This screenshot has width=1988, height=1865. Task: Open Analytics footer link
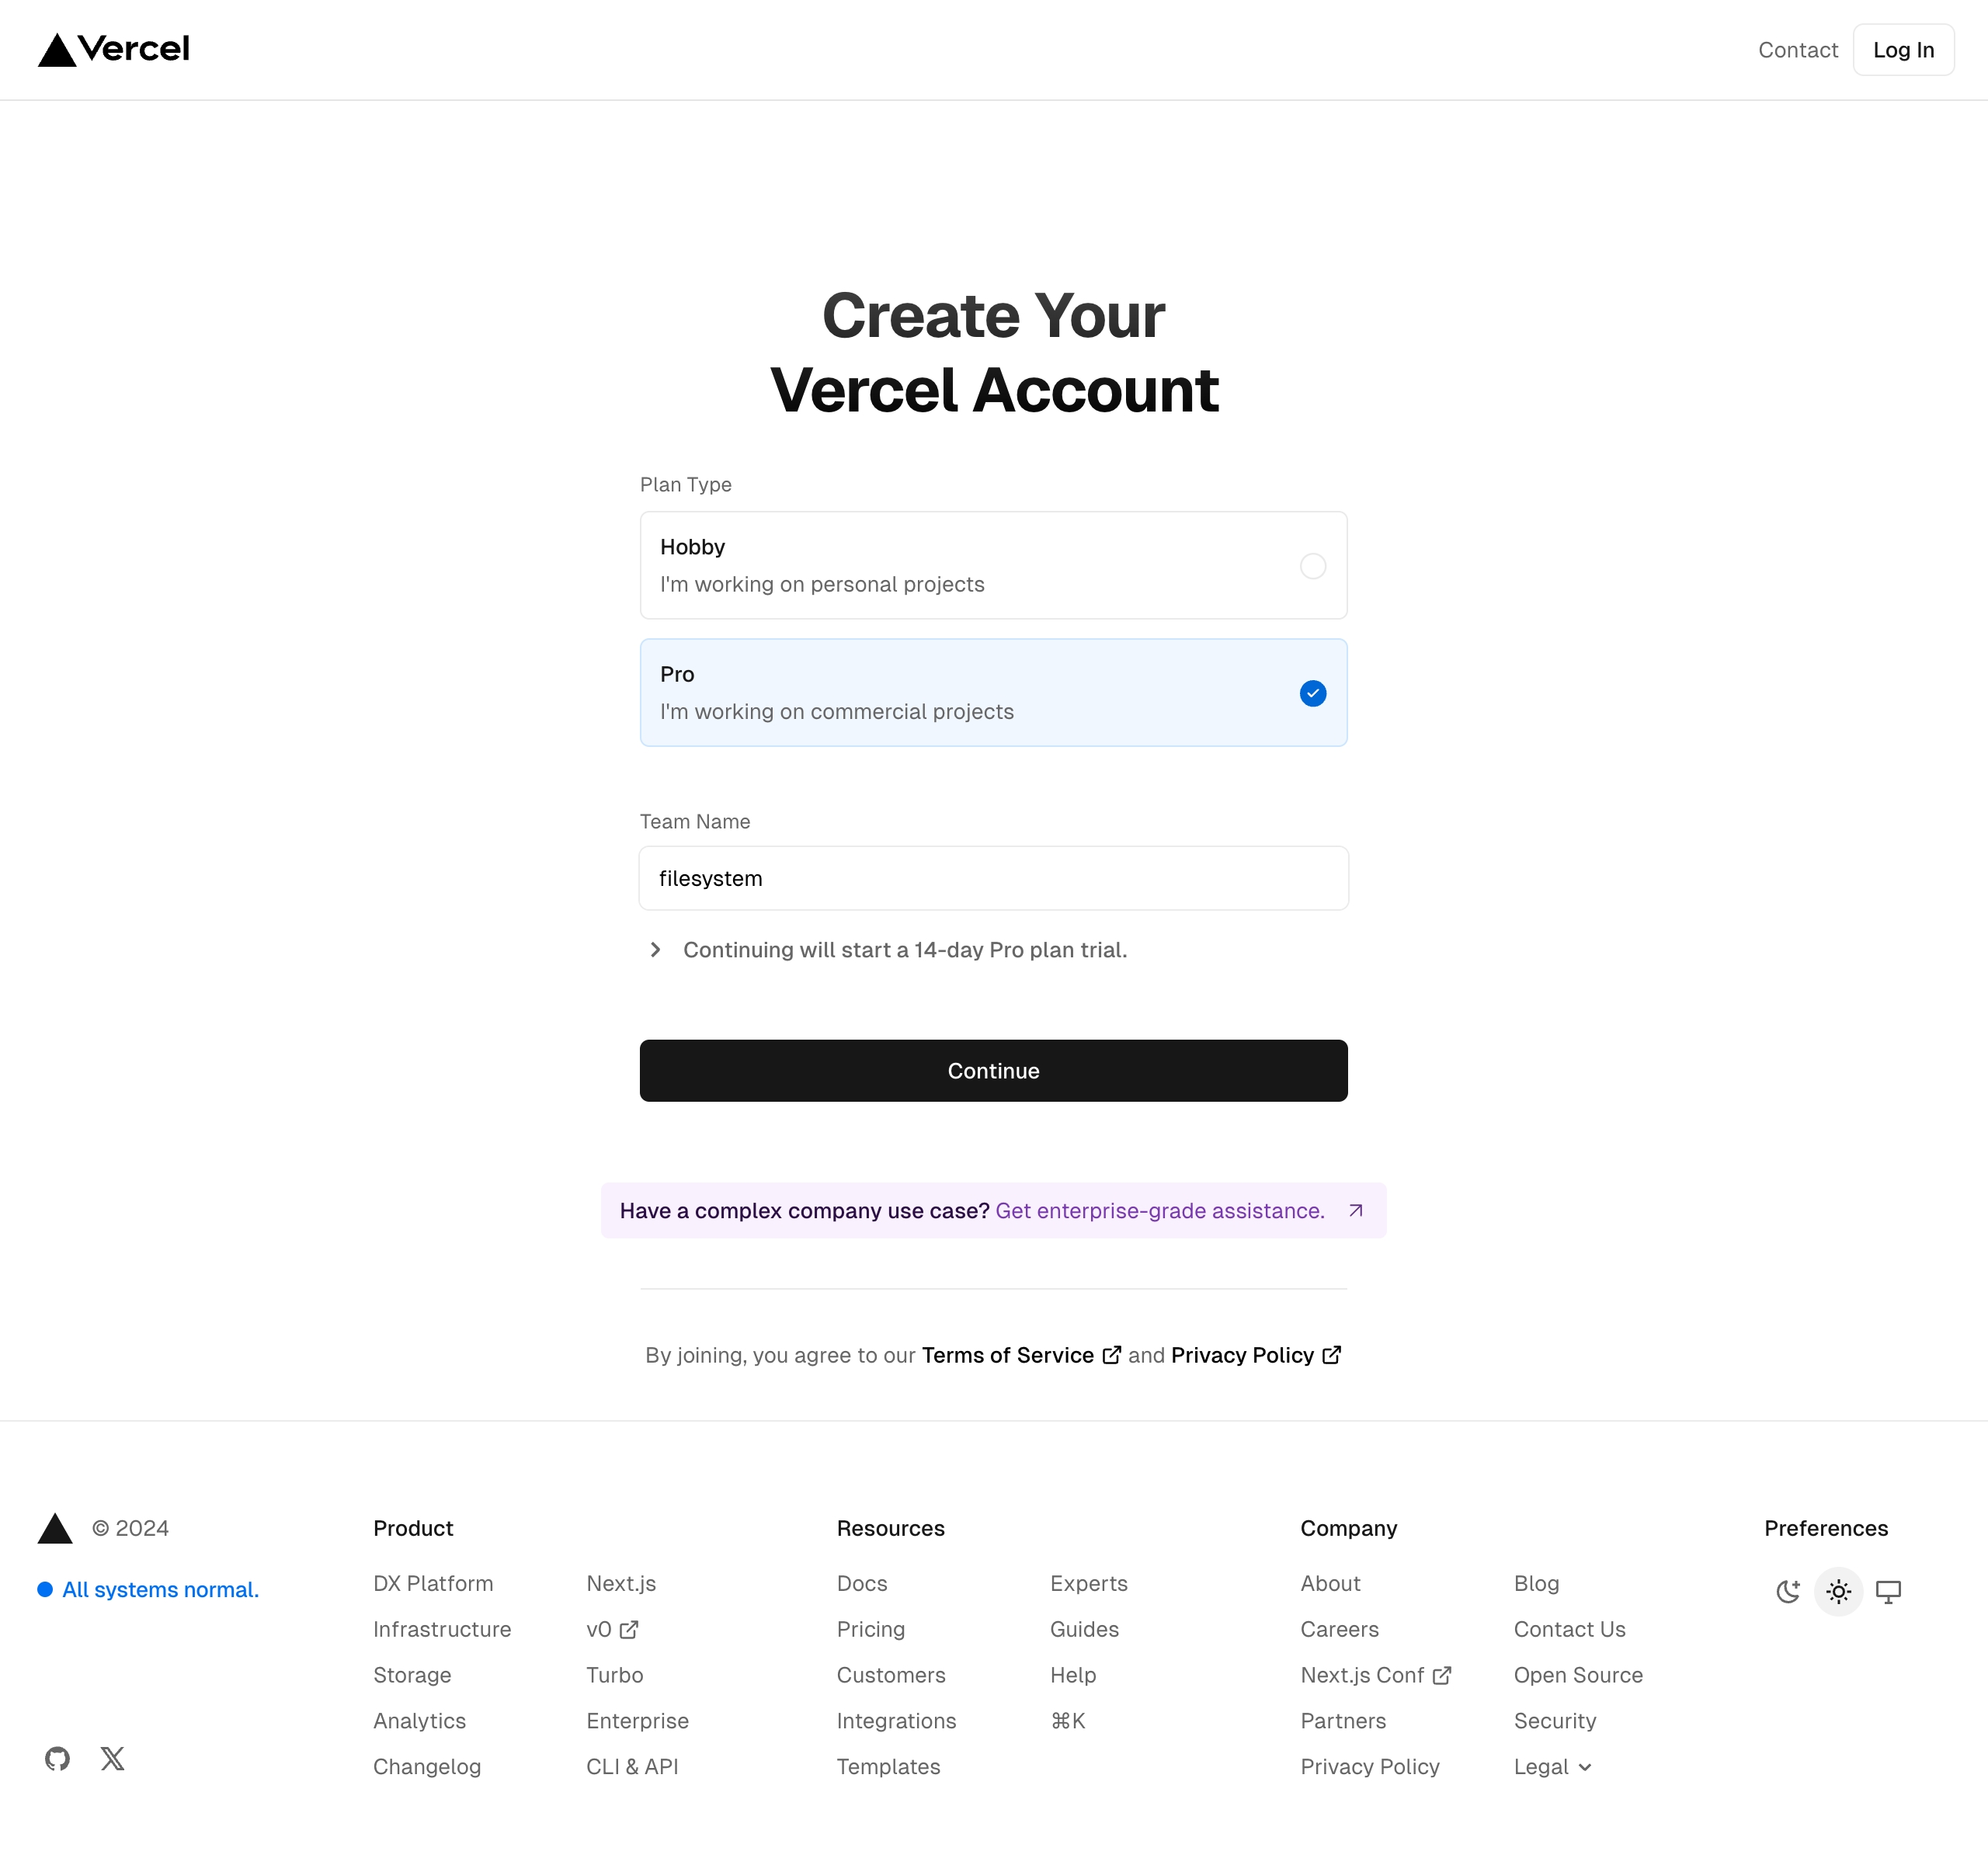tap(419, 1721)
